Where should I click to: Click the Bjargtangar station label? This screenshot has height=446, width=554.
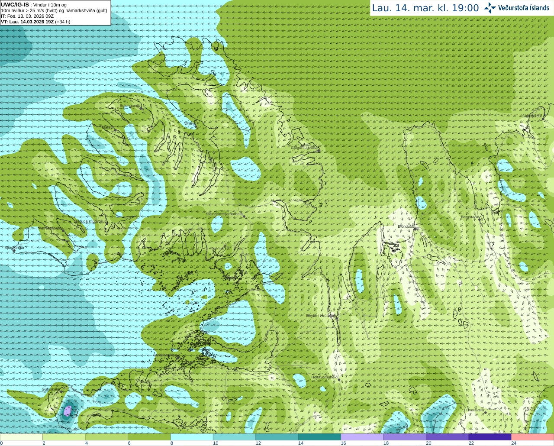[x=14, y=248]
